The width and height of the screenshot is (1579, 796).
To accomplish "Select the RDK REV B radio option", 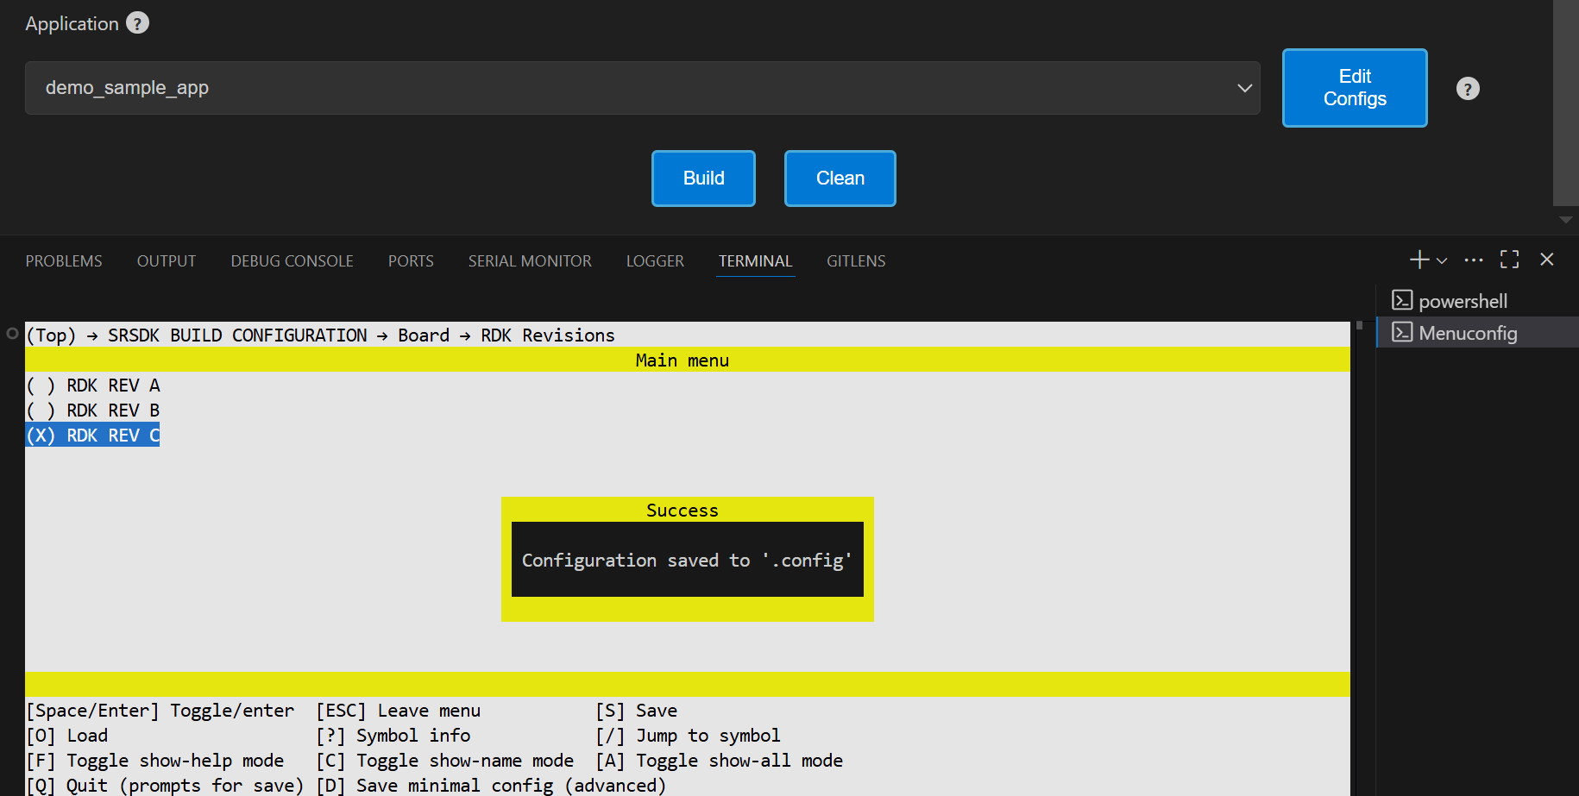I will [x=93, y=411].
